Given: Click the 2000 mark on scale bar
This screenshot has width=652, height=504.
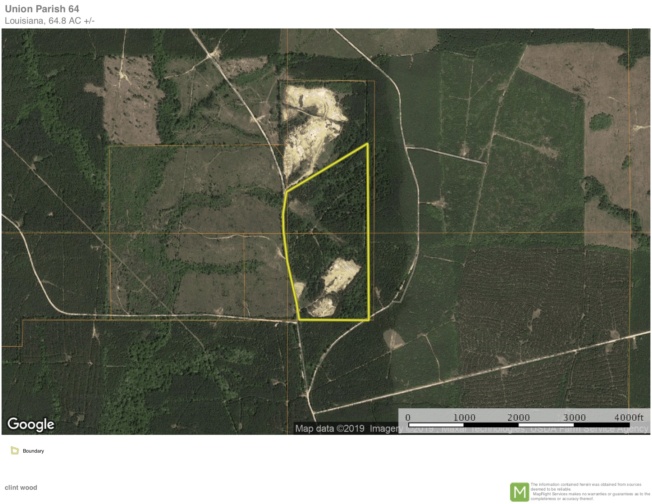Looking at the screenshot, I should tap(518, 417).
